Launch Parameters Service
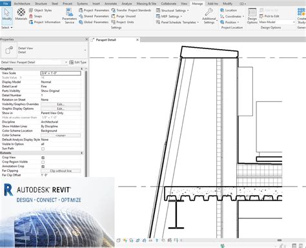The width and height of the screenshot is (306, 248). pos(70,15)
